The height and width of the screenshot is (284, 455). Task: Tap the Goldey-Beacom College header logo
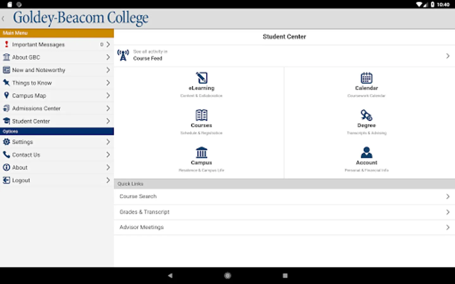(x=81, y=18)
